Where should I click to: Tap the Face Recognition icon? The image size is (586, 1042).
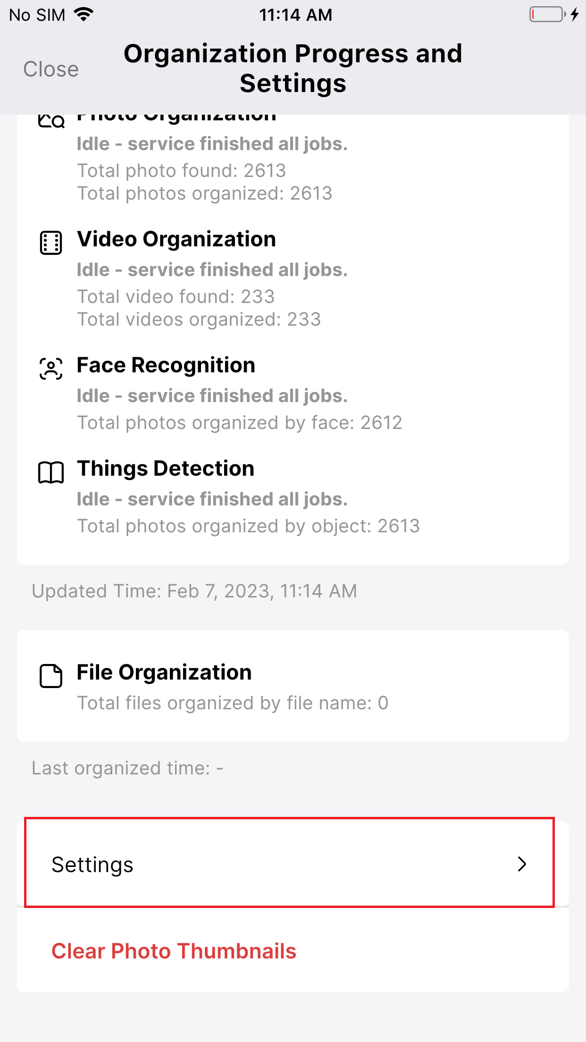coord(51,369)
